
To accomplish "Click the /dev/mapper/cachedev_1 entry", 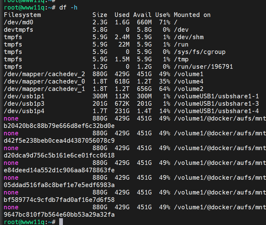I will click(44, 89).
